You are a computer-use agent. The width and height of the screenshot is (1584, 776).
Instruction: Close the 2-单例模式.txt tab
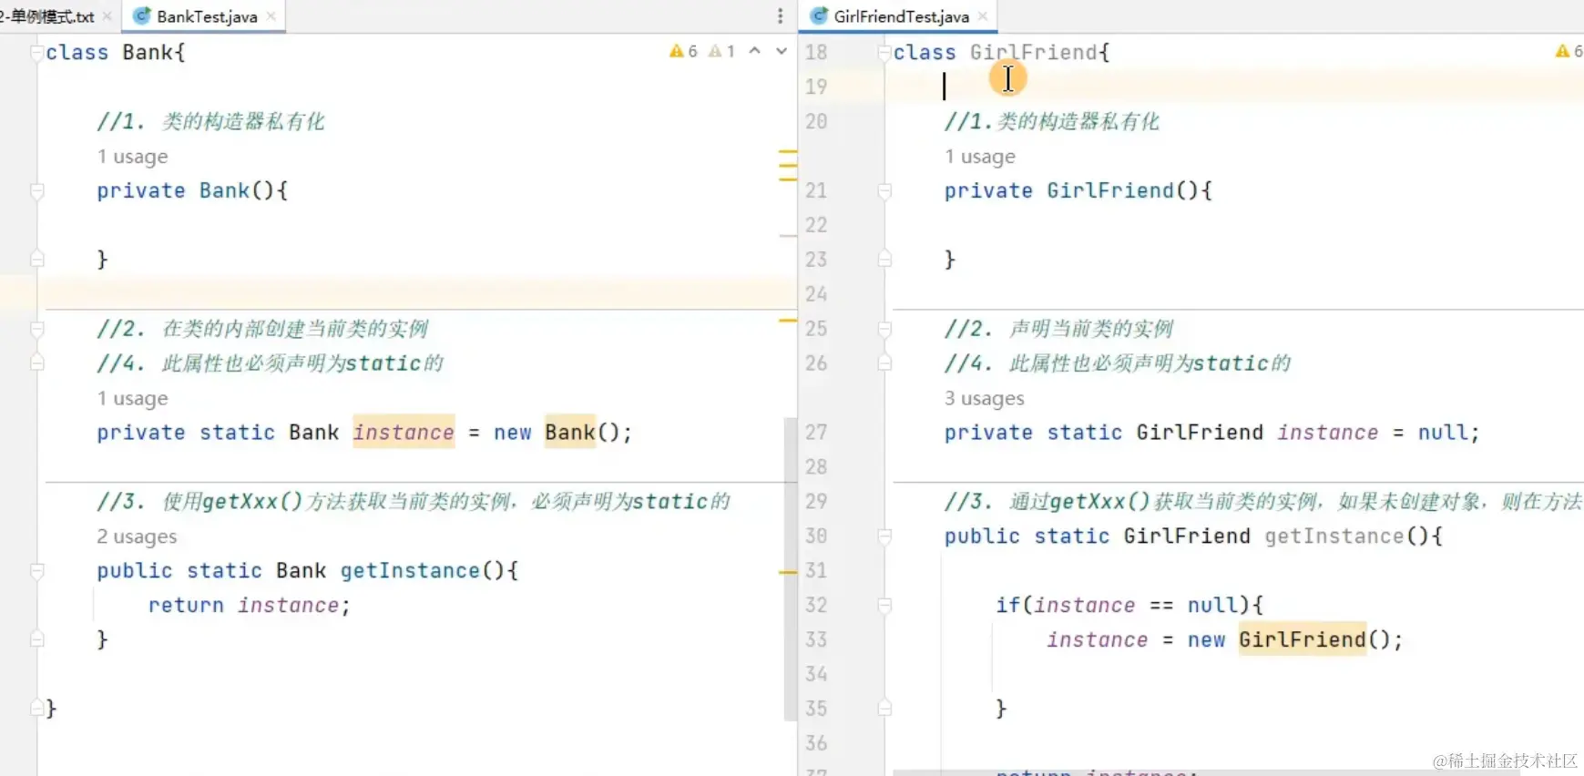(x=107, y=16)
